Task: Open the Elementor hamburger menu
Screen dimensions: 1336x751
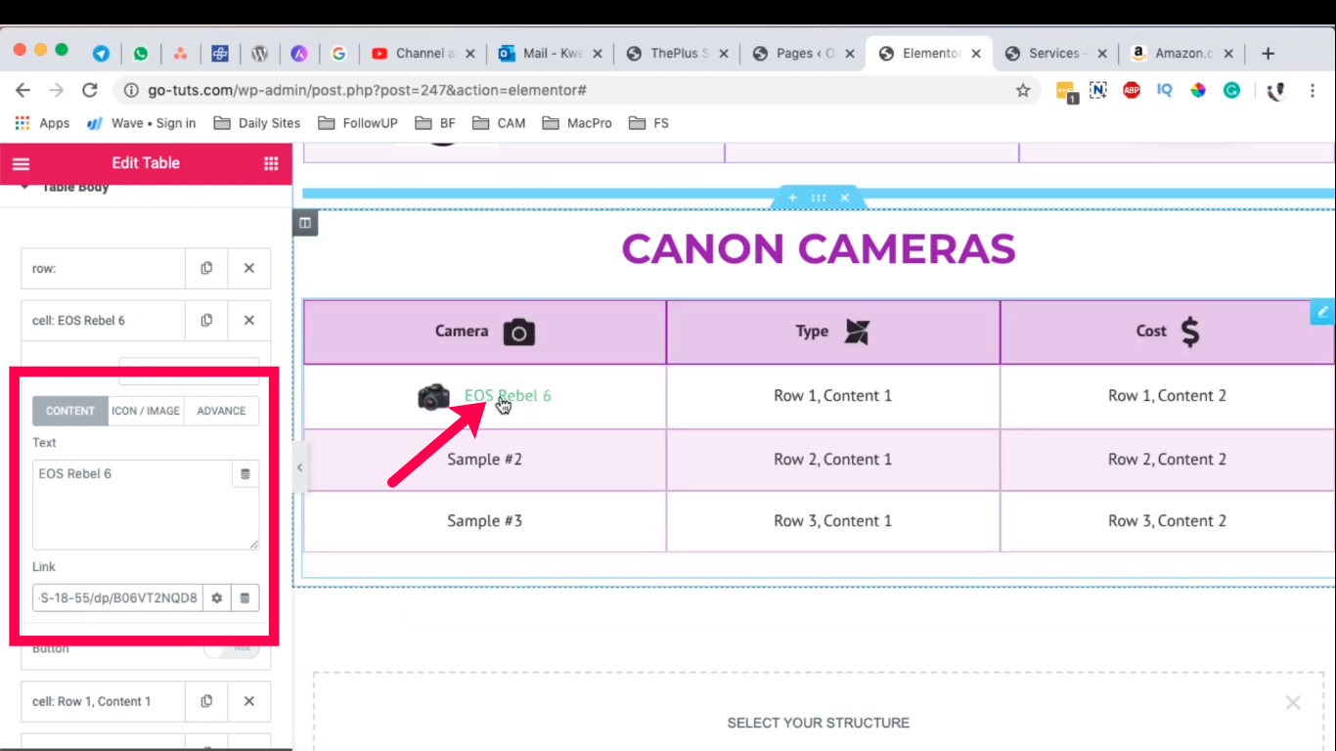Action: pos(21,163)
